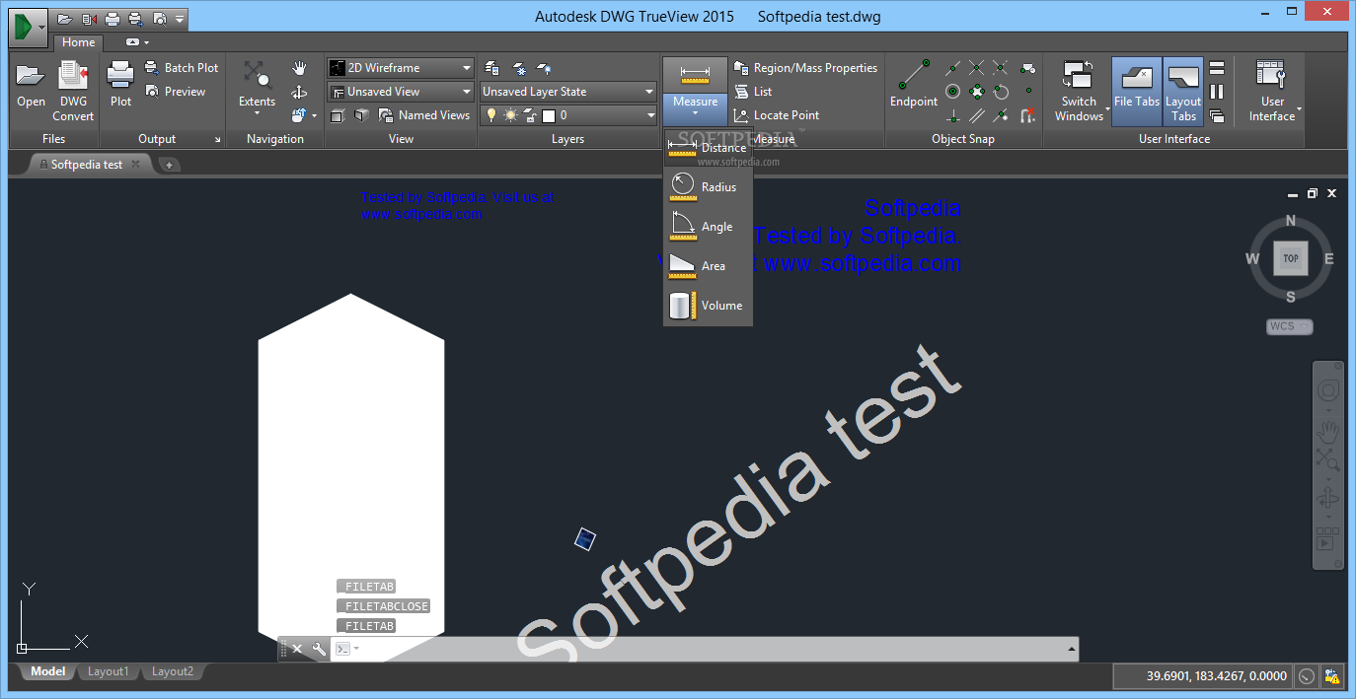Click the layer freeze snowflake icon
Screen dimensions: 1356x699
518,68
